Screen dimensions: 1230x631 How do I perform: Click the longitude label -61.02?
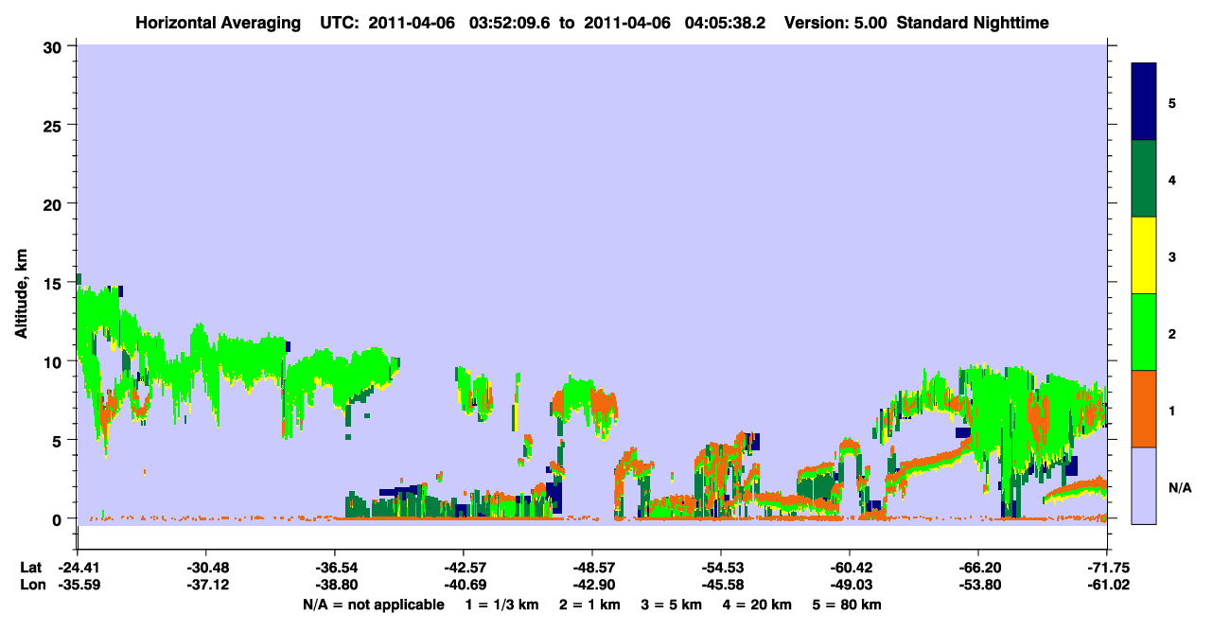click(x=1107, y=585)
